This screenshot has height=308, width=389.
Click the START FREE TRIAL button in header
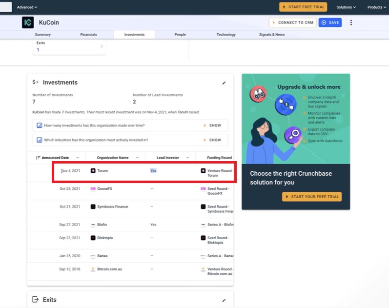(303, 7)
